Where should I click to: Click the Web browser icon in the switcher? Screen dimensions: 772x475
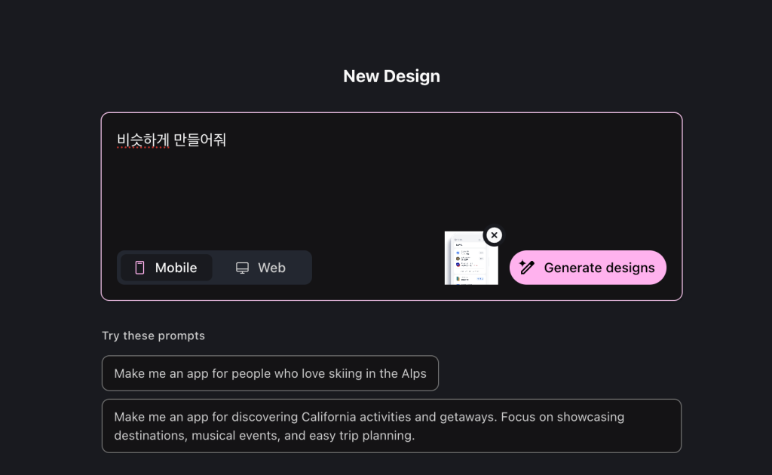[241, 267]
